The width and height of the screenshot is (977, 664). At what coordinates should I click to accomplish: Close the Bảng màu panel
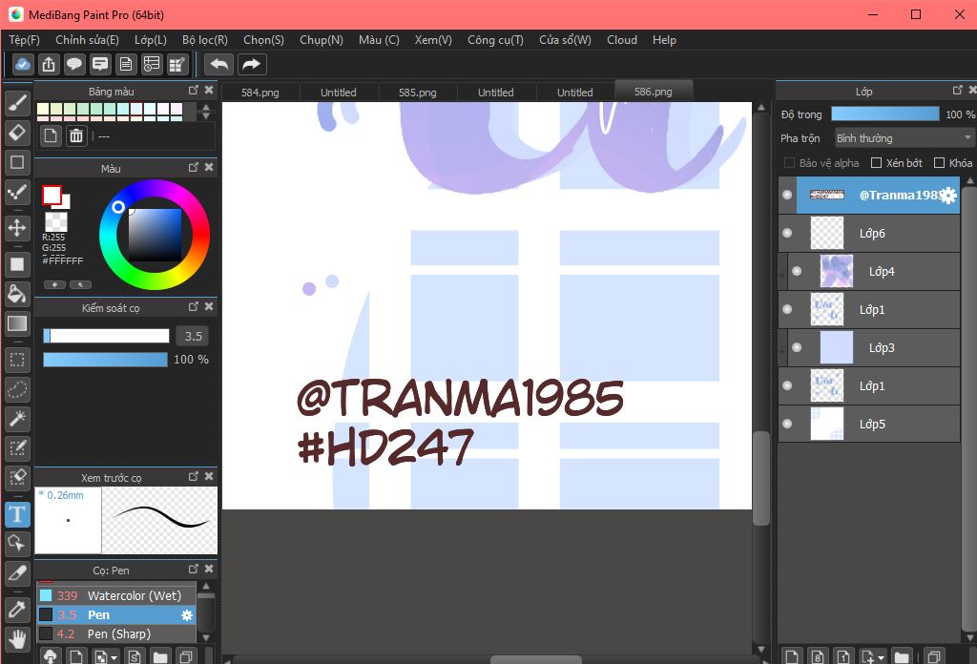tap(209, 91)
